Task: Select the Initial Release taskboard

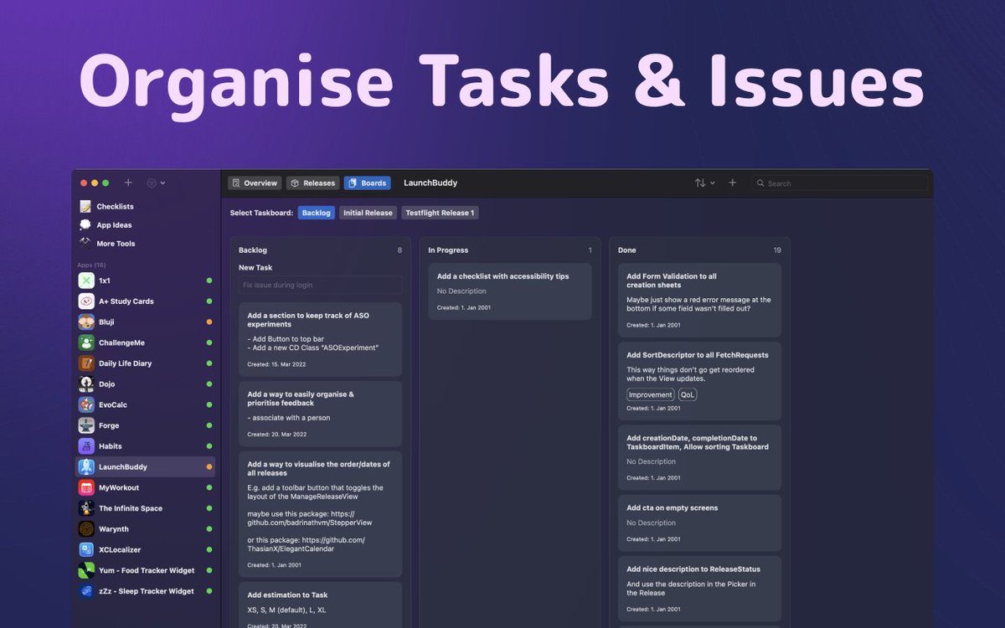Action: (368, 212)
